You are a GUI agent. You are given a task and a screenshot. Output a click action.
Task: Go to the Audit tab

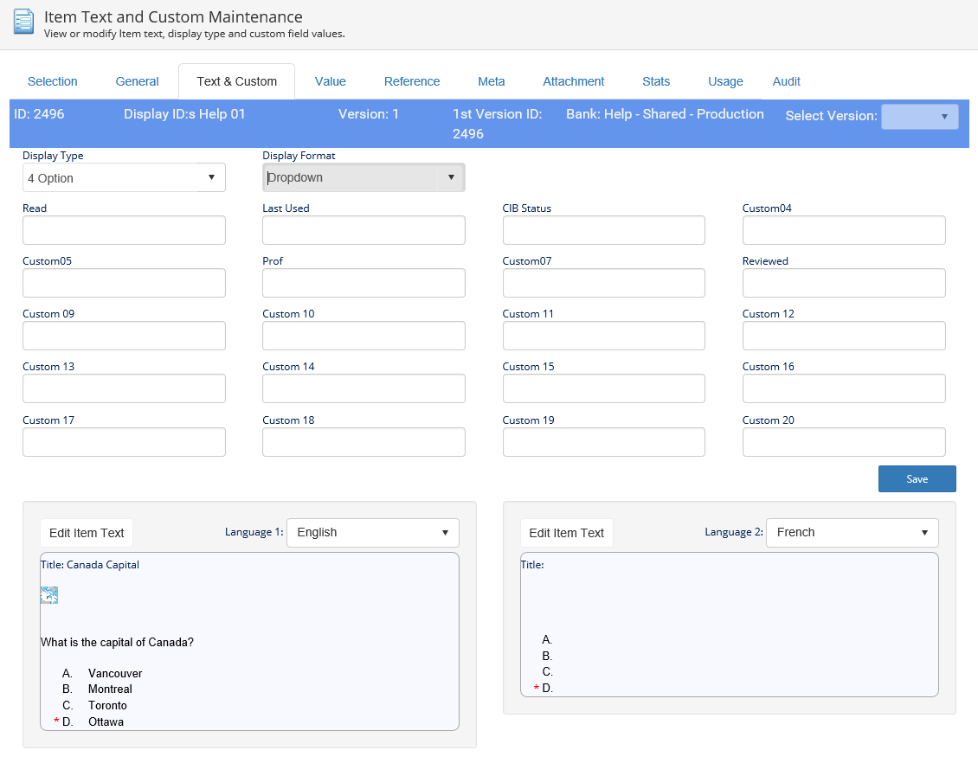(786, 81)
